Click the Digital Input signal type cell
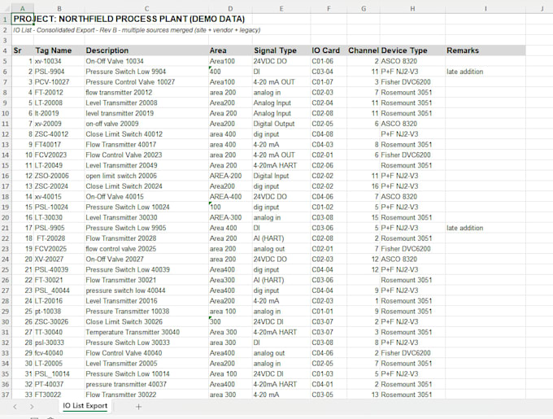This screenshot has height=419, width=553. pyautogui.click(x=281, y=176)
